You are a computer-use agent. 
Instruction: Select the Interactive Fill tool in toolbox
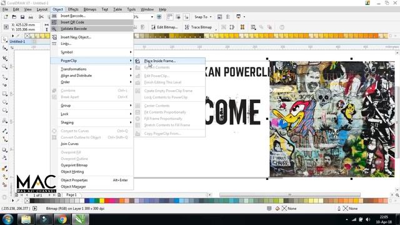tap(4, 176)
